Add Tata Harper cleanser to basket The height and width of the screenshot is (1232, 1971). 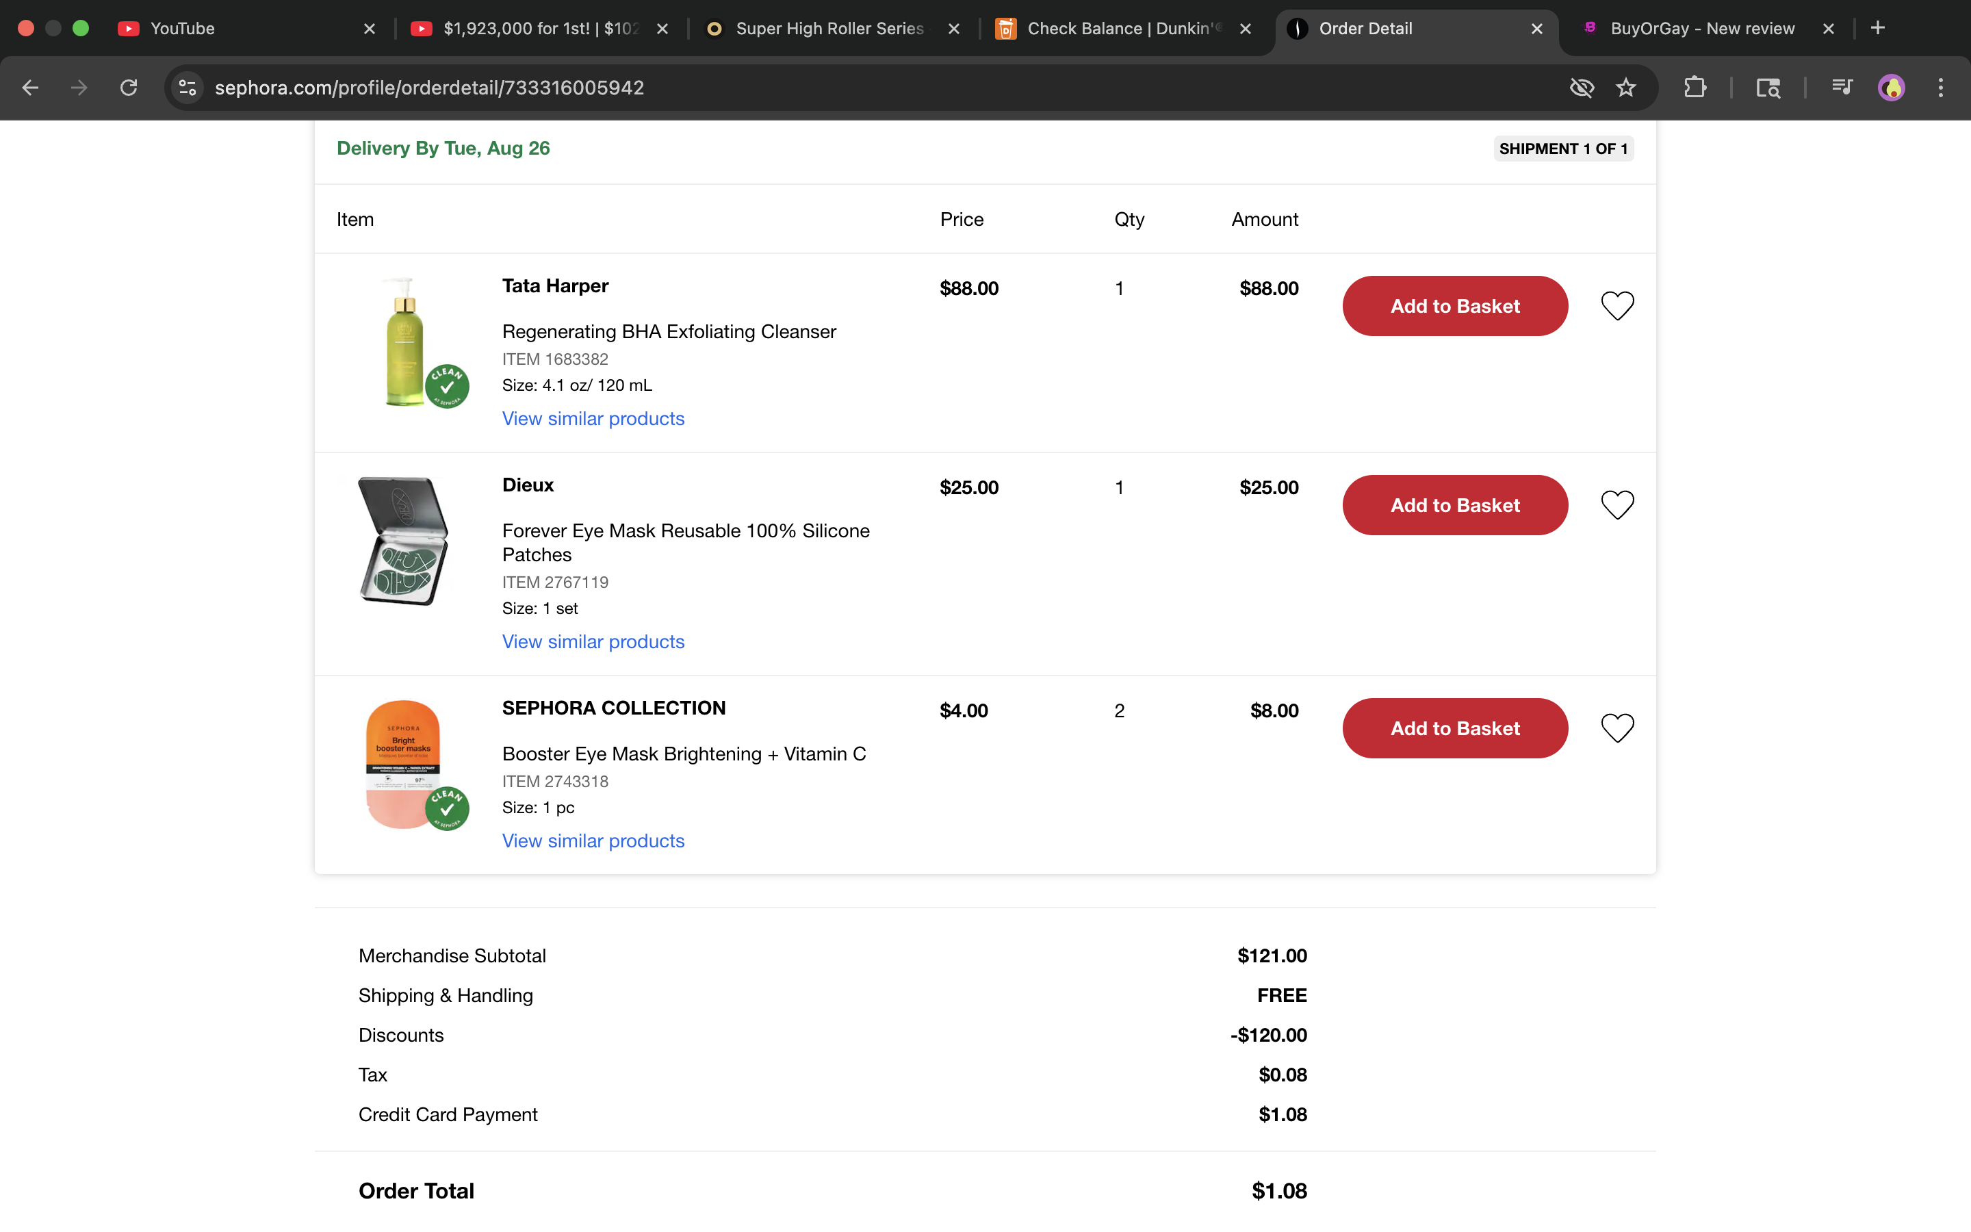[x=1454, y=305]
